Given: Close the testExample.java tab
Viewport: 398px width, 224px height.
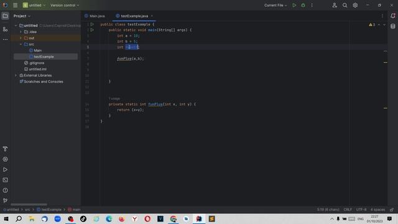Looking at the screenshot, I should click(x=152, y=16).
